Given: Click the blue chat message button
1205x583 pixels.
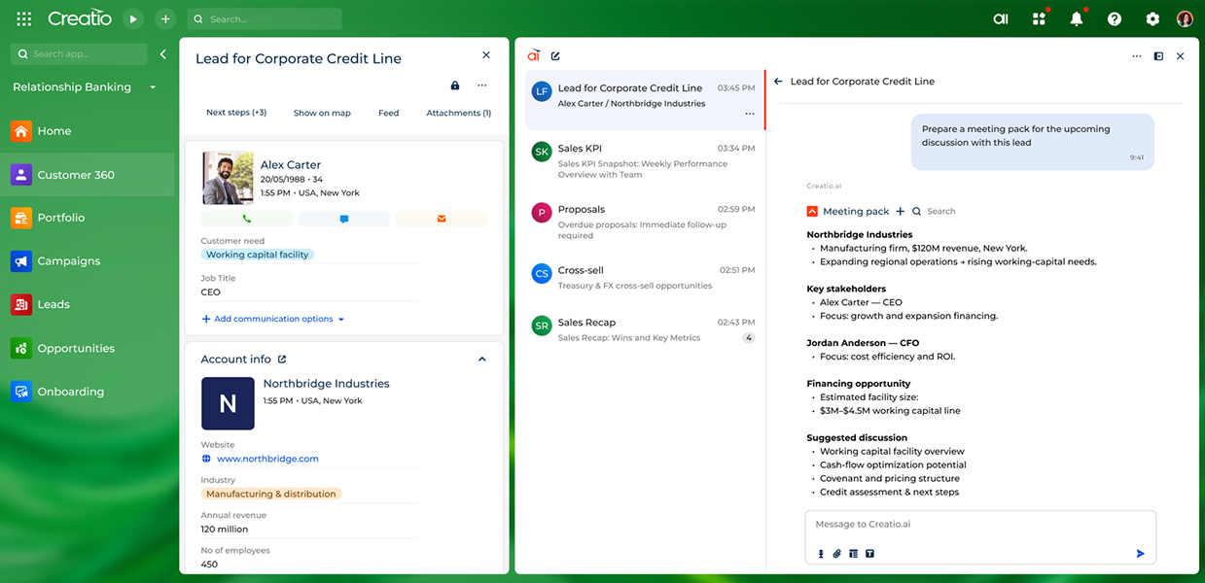Looking at the screenshot, I should point(344,219).
